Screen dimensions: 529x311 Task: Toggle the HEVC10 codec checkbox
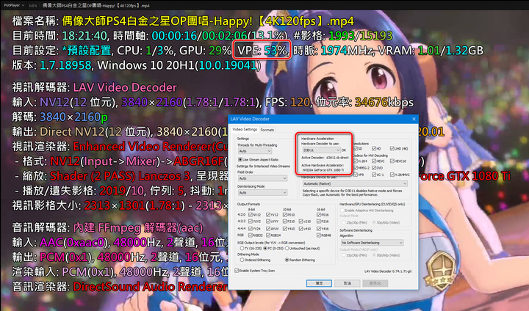[x=392, y=161]
